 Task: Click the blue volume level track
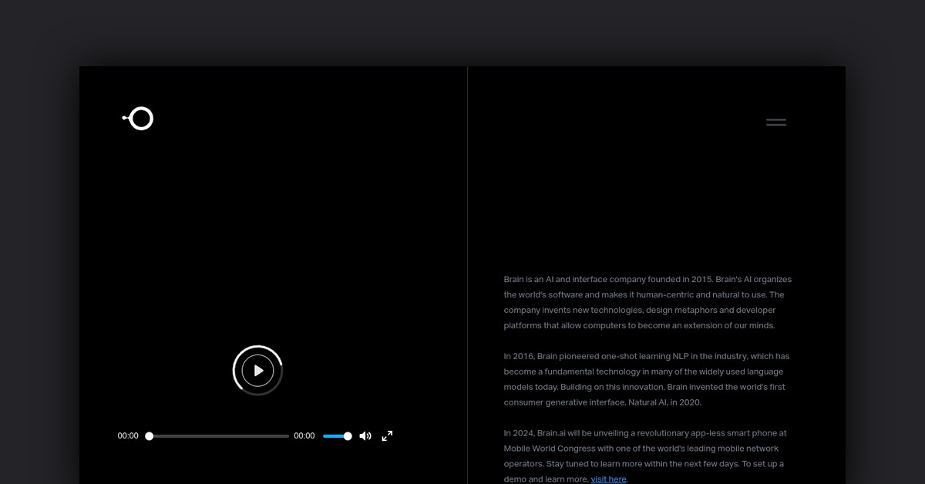(x=333, y=436)
